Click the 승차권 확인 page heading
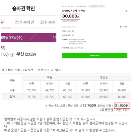The height and width of the screenshot is (134, 134). pyautogui.click(x=24, y=8)
